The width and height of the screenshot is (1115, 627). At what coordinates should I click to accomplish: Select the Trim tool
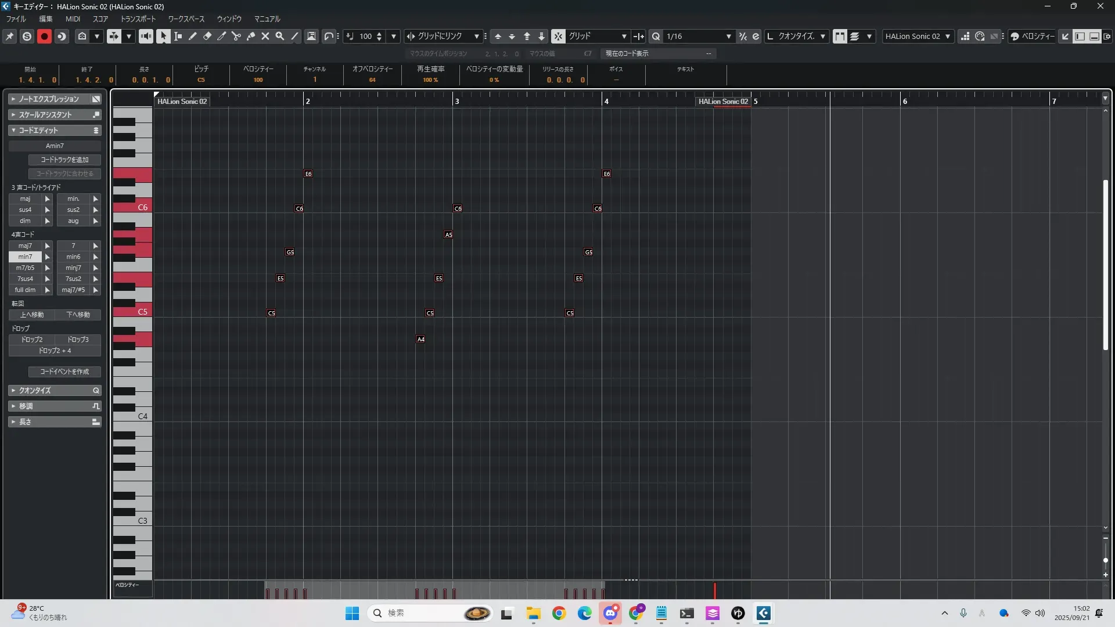click(222, 36)
